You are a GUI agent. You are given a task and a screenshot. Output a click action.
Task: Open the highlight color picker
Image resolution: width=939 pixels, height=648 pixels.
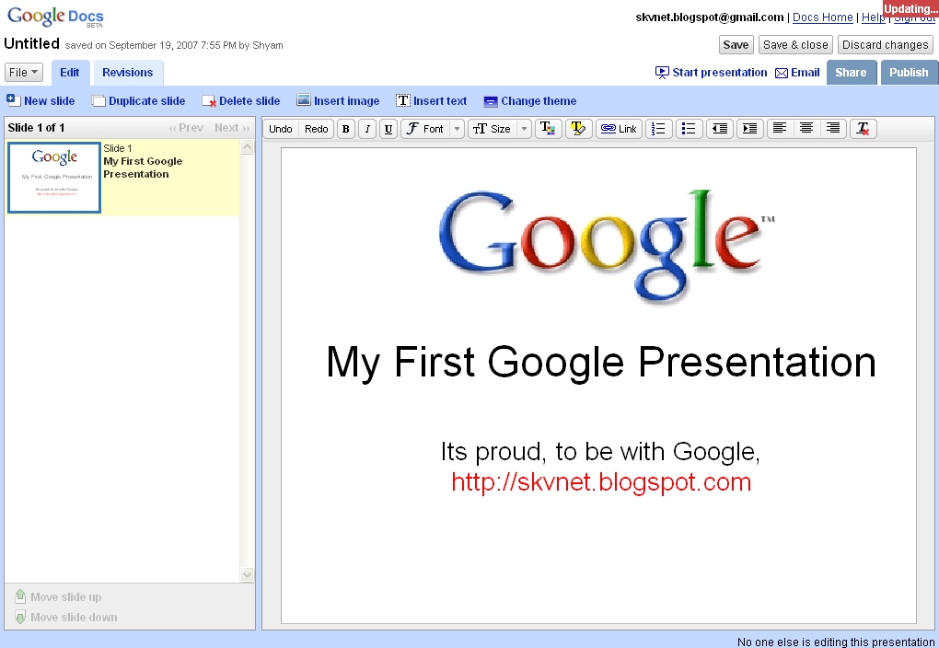(x=578, y=129)
